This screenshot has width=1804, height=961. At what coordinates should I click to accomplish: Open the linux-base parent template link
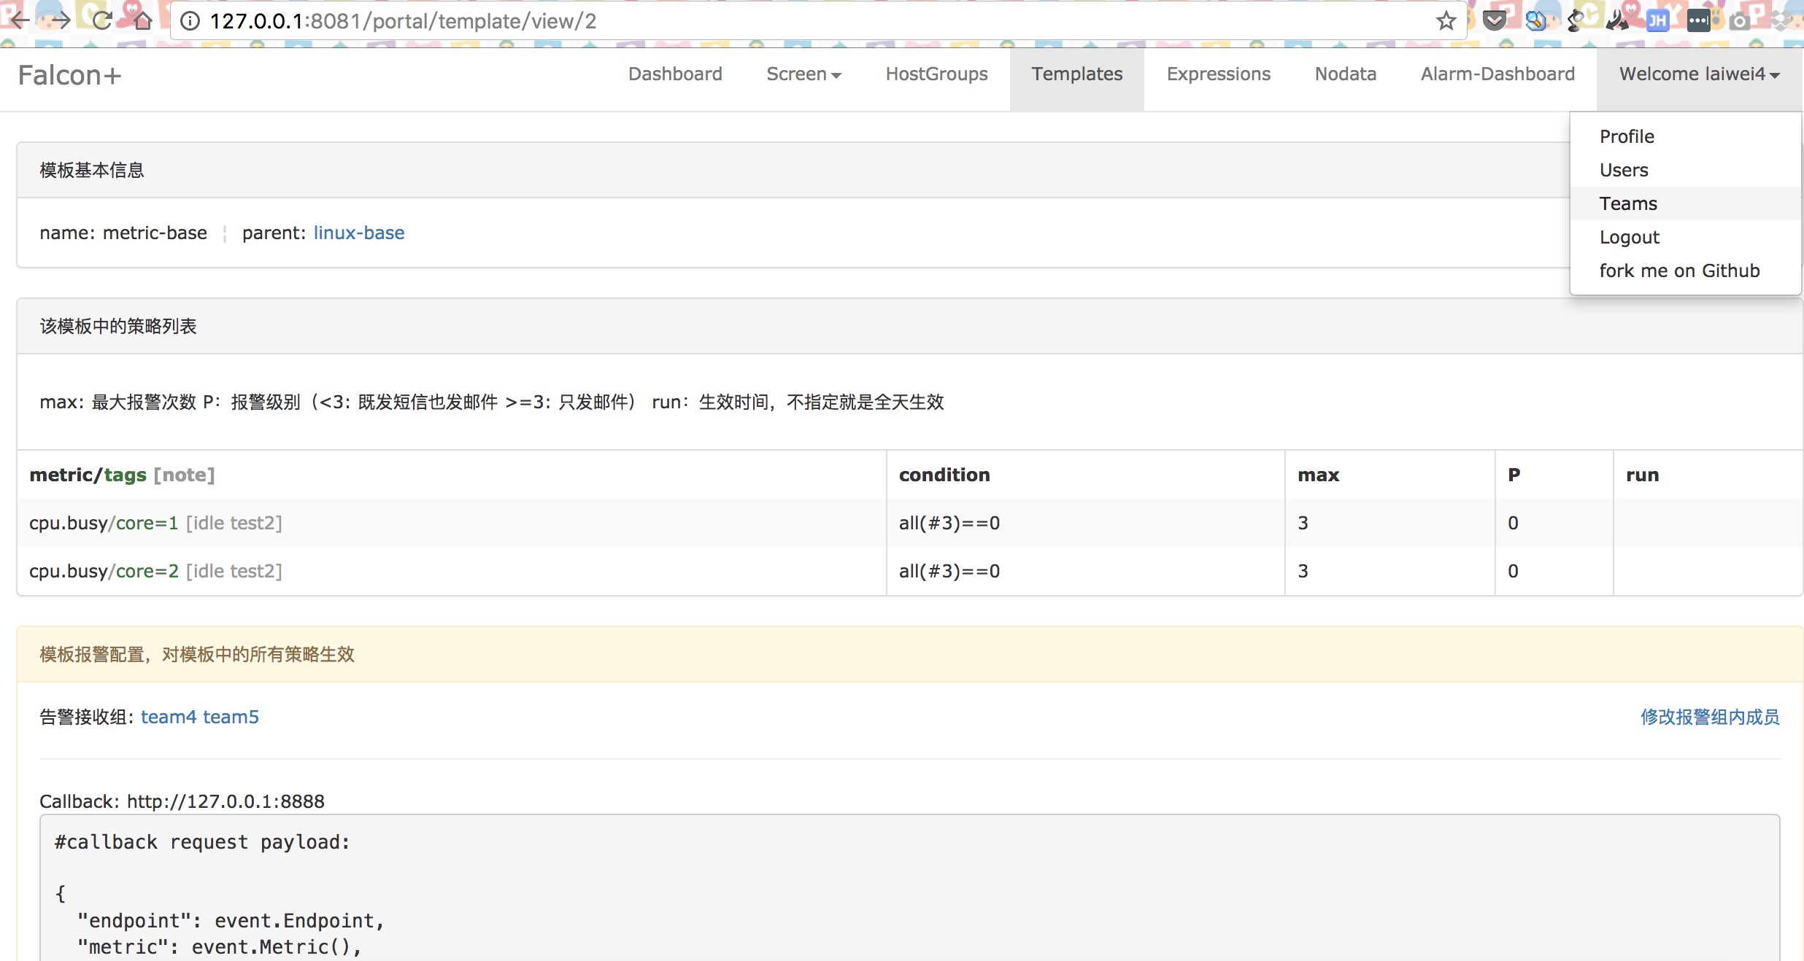click(358, 233)
